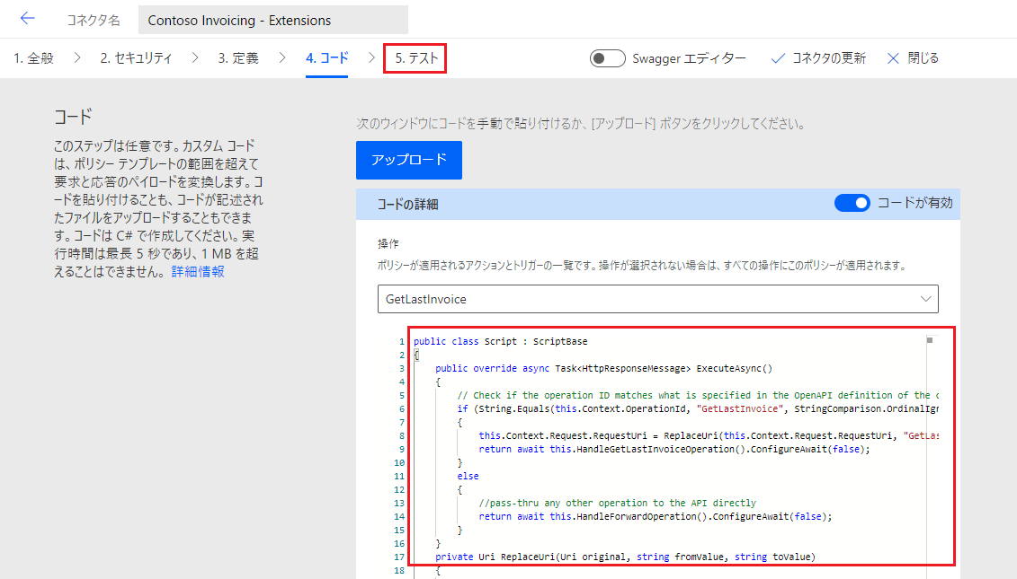The height and width of the screenshot is (579, 1017).
Task: Expand dropdown chevron in 操作 combo box
Action: coord(925,298)
